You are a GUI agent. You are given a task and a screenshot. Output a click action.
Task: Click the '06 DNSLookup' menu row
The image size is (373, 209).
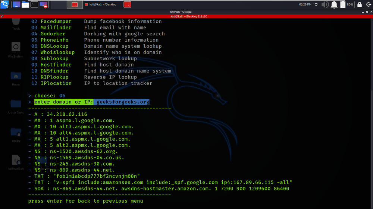tap(96, 46)
